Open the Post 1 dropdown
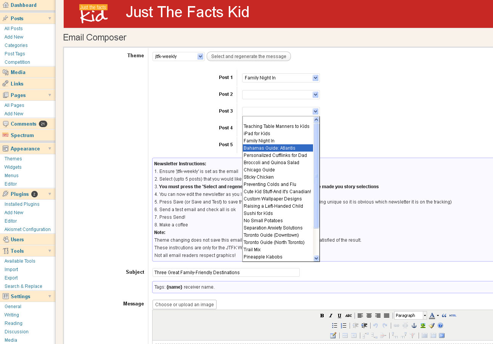Image resolution: width=493 pixels, height=344 pixels. coord(281,78)
